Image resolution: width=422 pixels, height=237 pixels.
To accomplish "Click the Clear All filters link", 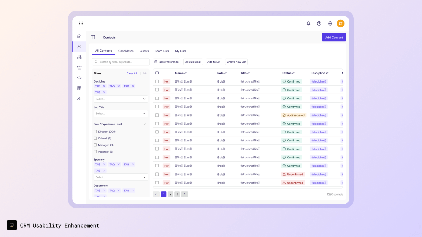I will point(132,73).
